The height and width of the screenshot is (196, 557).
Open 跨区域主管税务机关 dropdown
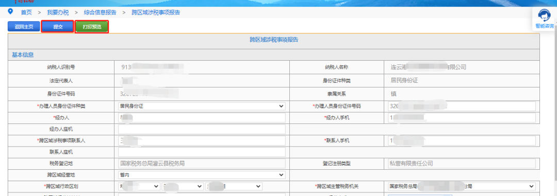(462, 186)
